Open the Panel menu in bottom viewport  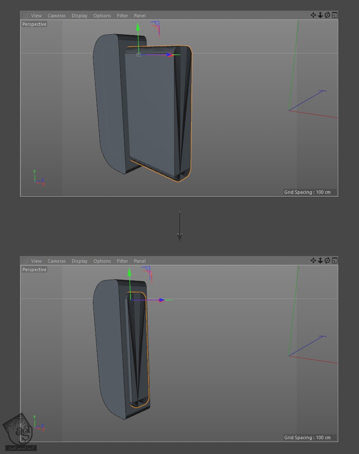139,261
